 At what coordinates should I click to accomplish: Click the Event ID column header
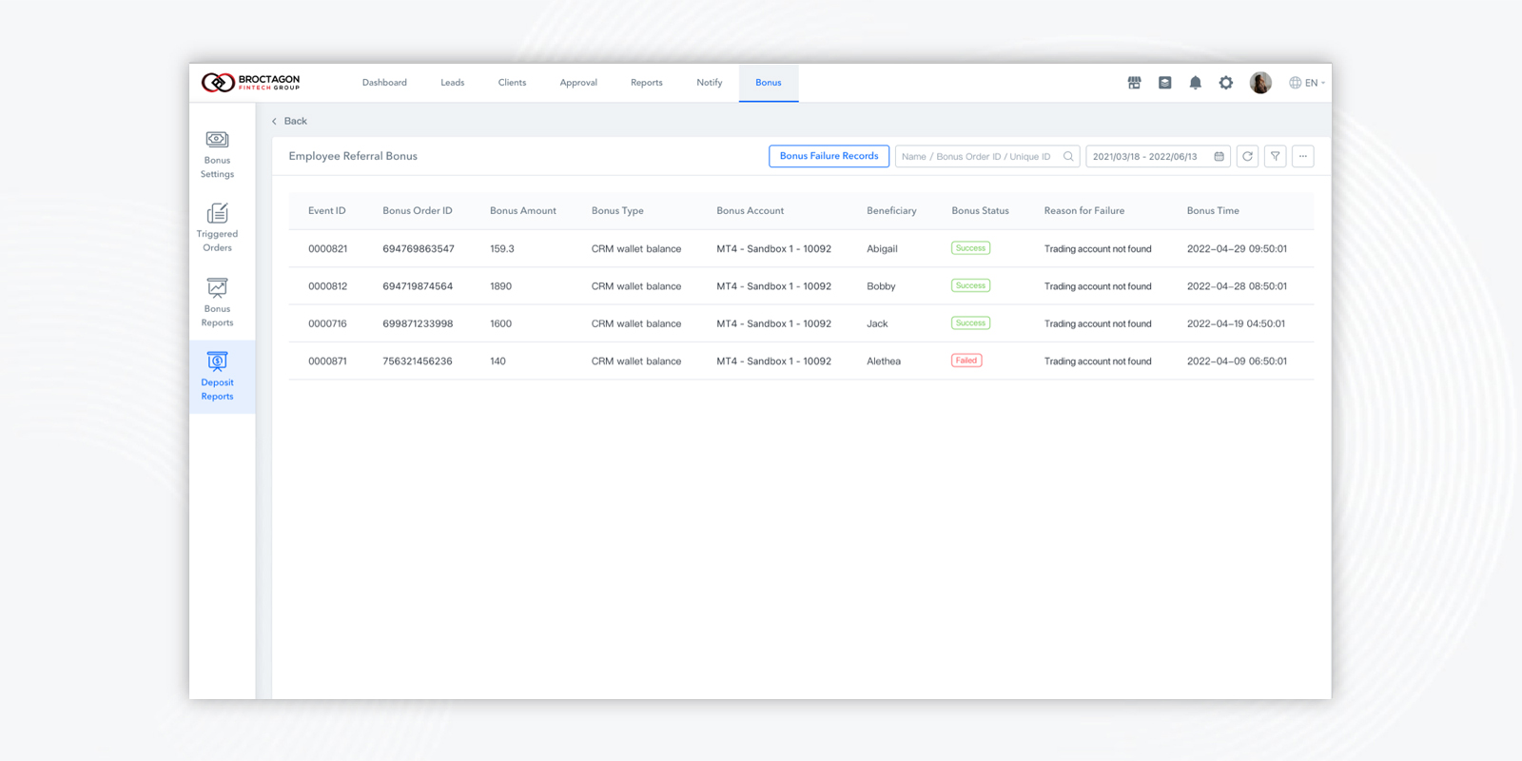(327, 211)
